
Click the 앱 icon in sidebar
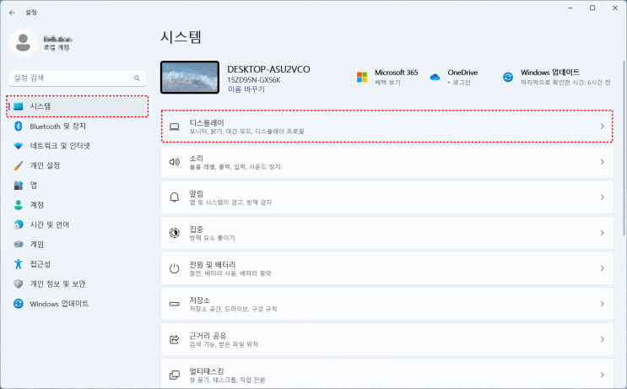(19, 185)
